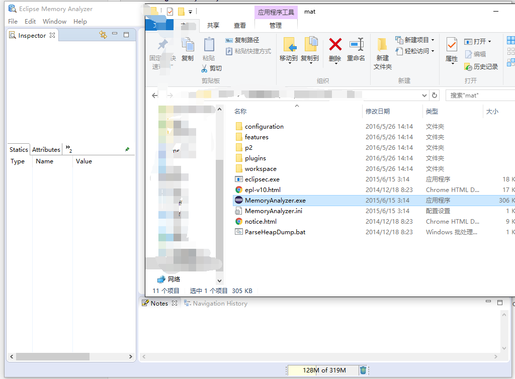The height and width of the screenshot is (379, 515).
Task: Click the navigation pane scroll down arrow
Action: coord(219,281)
